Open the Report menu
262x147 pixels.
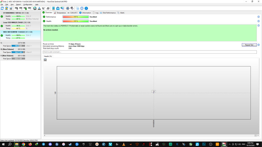pyautogui.click(x=19, y=5)
